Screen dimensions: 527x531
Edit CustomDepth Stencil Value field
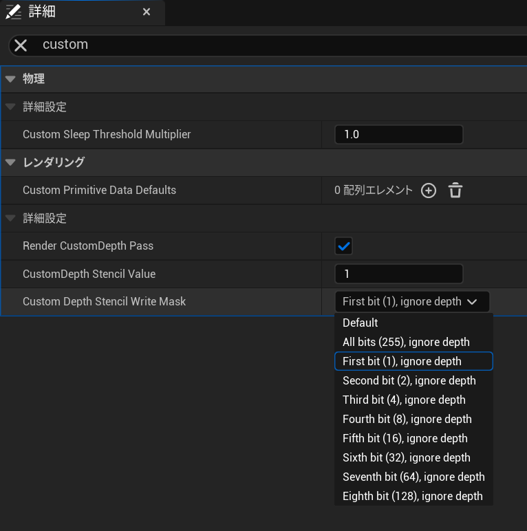[x=398, y=274]
